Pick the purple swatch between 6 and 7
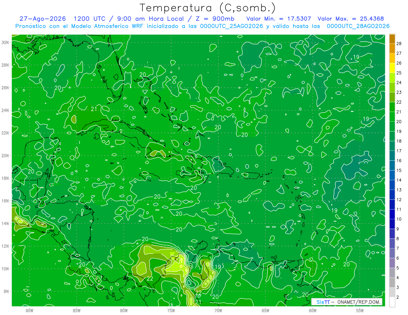Image resolution: width=408 pixels, height=315 pixels. tap(392, 253)
